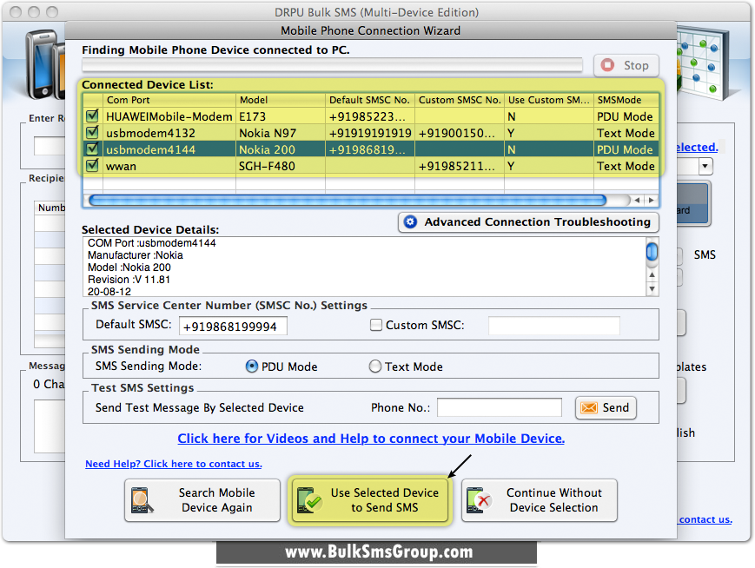Enable the Custom SMSC checkbox
The image size is (755, 568).
point(376,325)
